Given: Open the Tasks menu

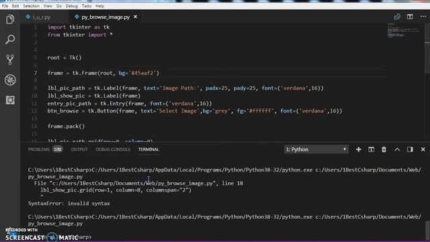Looking at the screenshot, I should pyautogui.click(x=87, y=6).
